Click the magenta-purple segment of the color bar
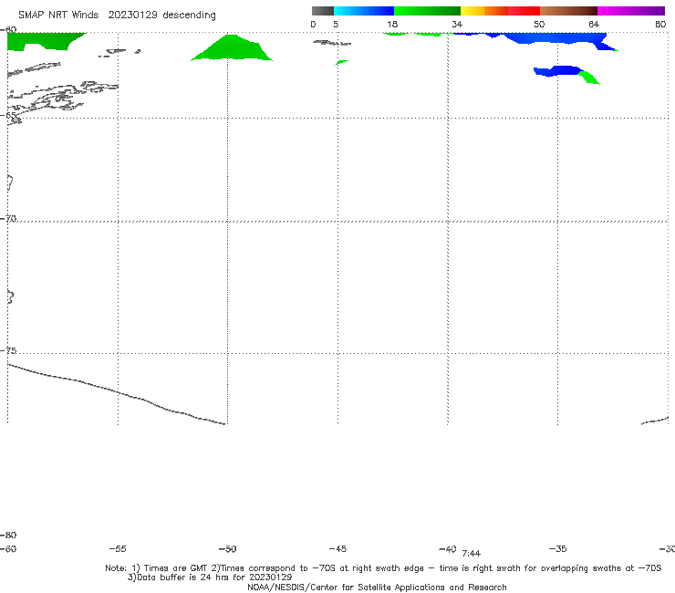 pyautogui.click(x=631, y=11)
